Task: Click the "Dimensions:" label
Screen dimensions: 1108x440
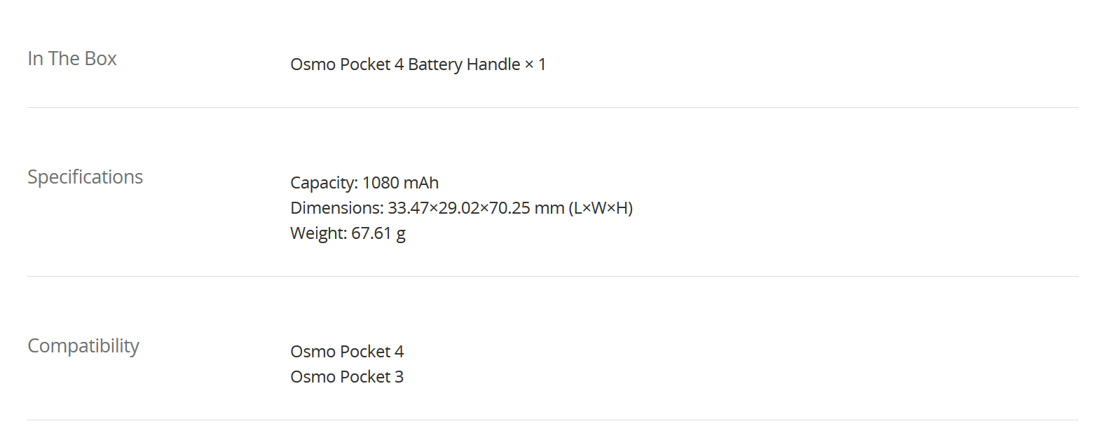Action: pyautogui.click(x=336, y=208)
